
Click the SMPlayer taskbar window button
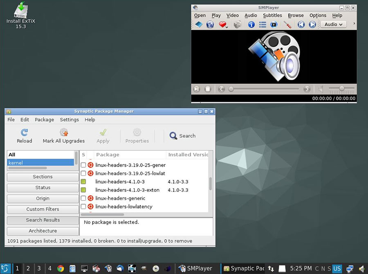click(x=195, y=268)
